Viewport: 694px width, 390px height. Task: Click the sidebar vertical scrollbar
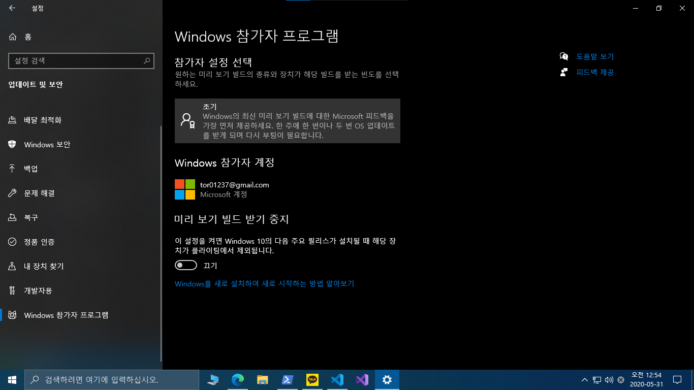coord(162,243)
